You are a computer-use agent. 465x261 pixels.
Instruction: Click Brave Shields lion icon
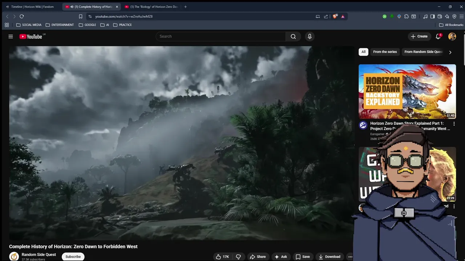coord(335,16)
